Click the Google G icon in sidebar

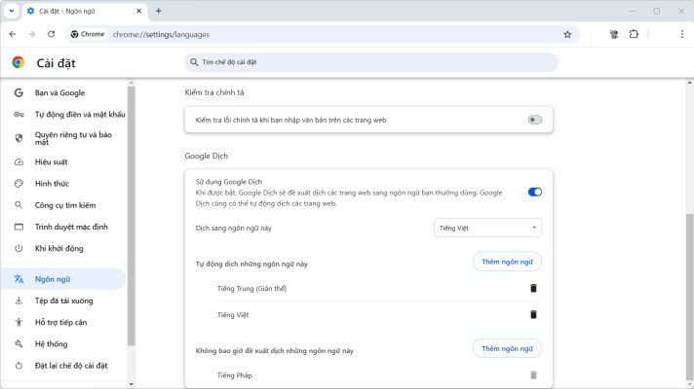[19, 92]
